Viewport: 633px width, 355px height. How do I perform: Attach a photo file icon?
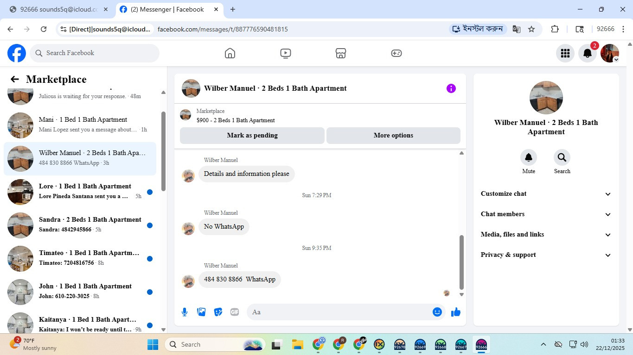coord(201,312)
